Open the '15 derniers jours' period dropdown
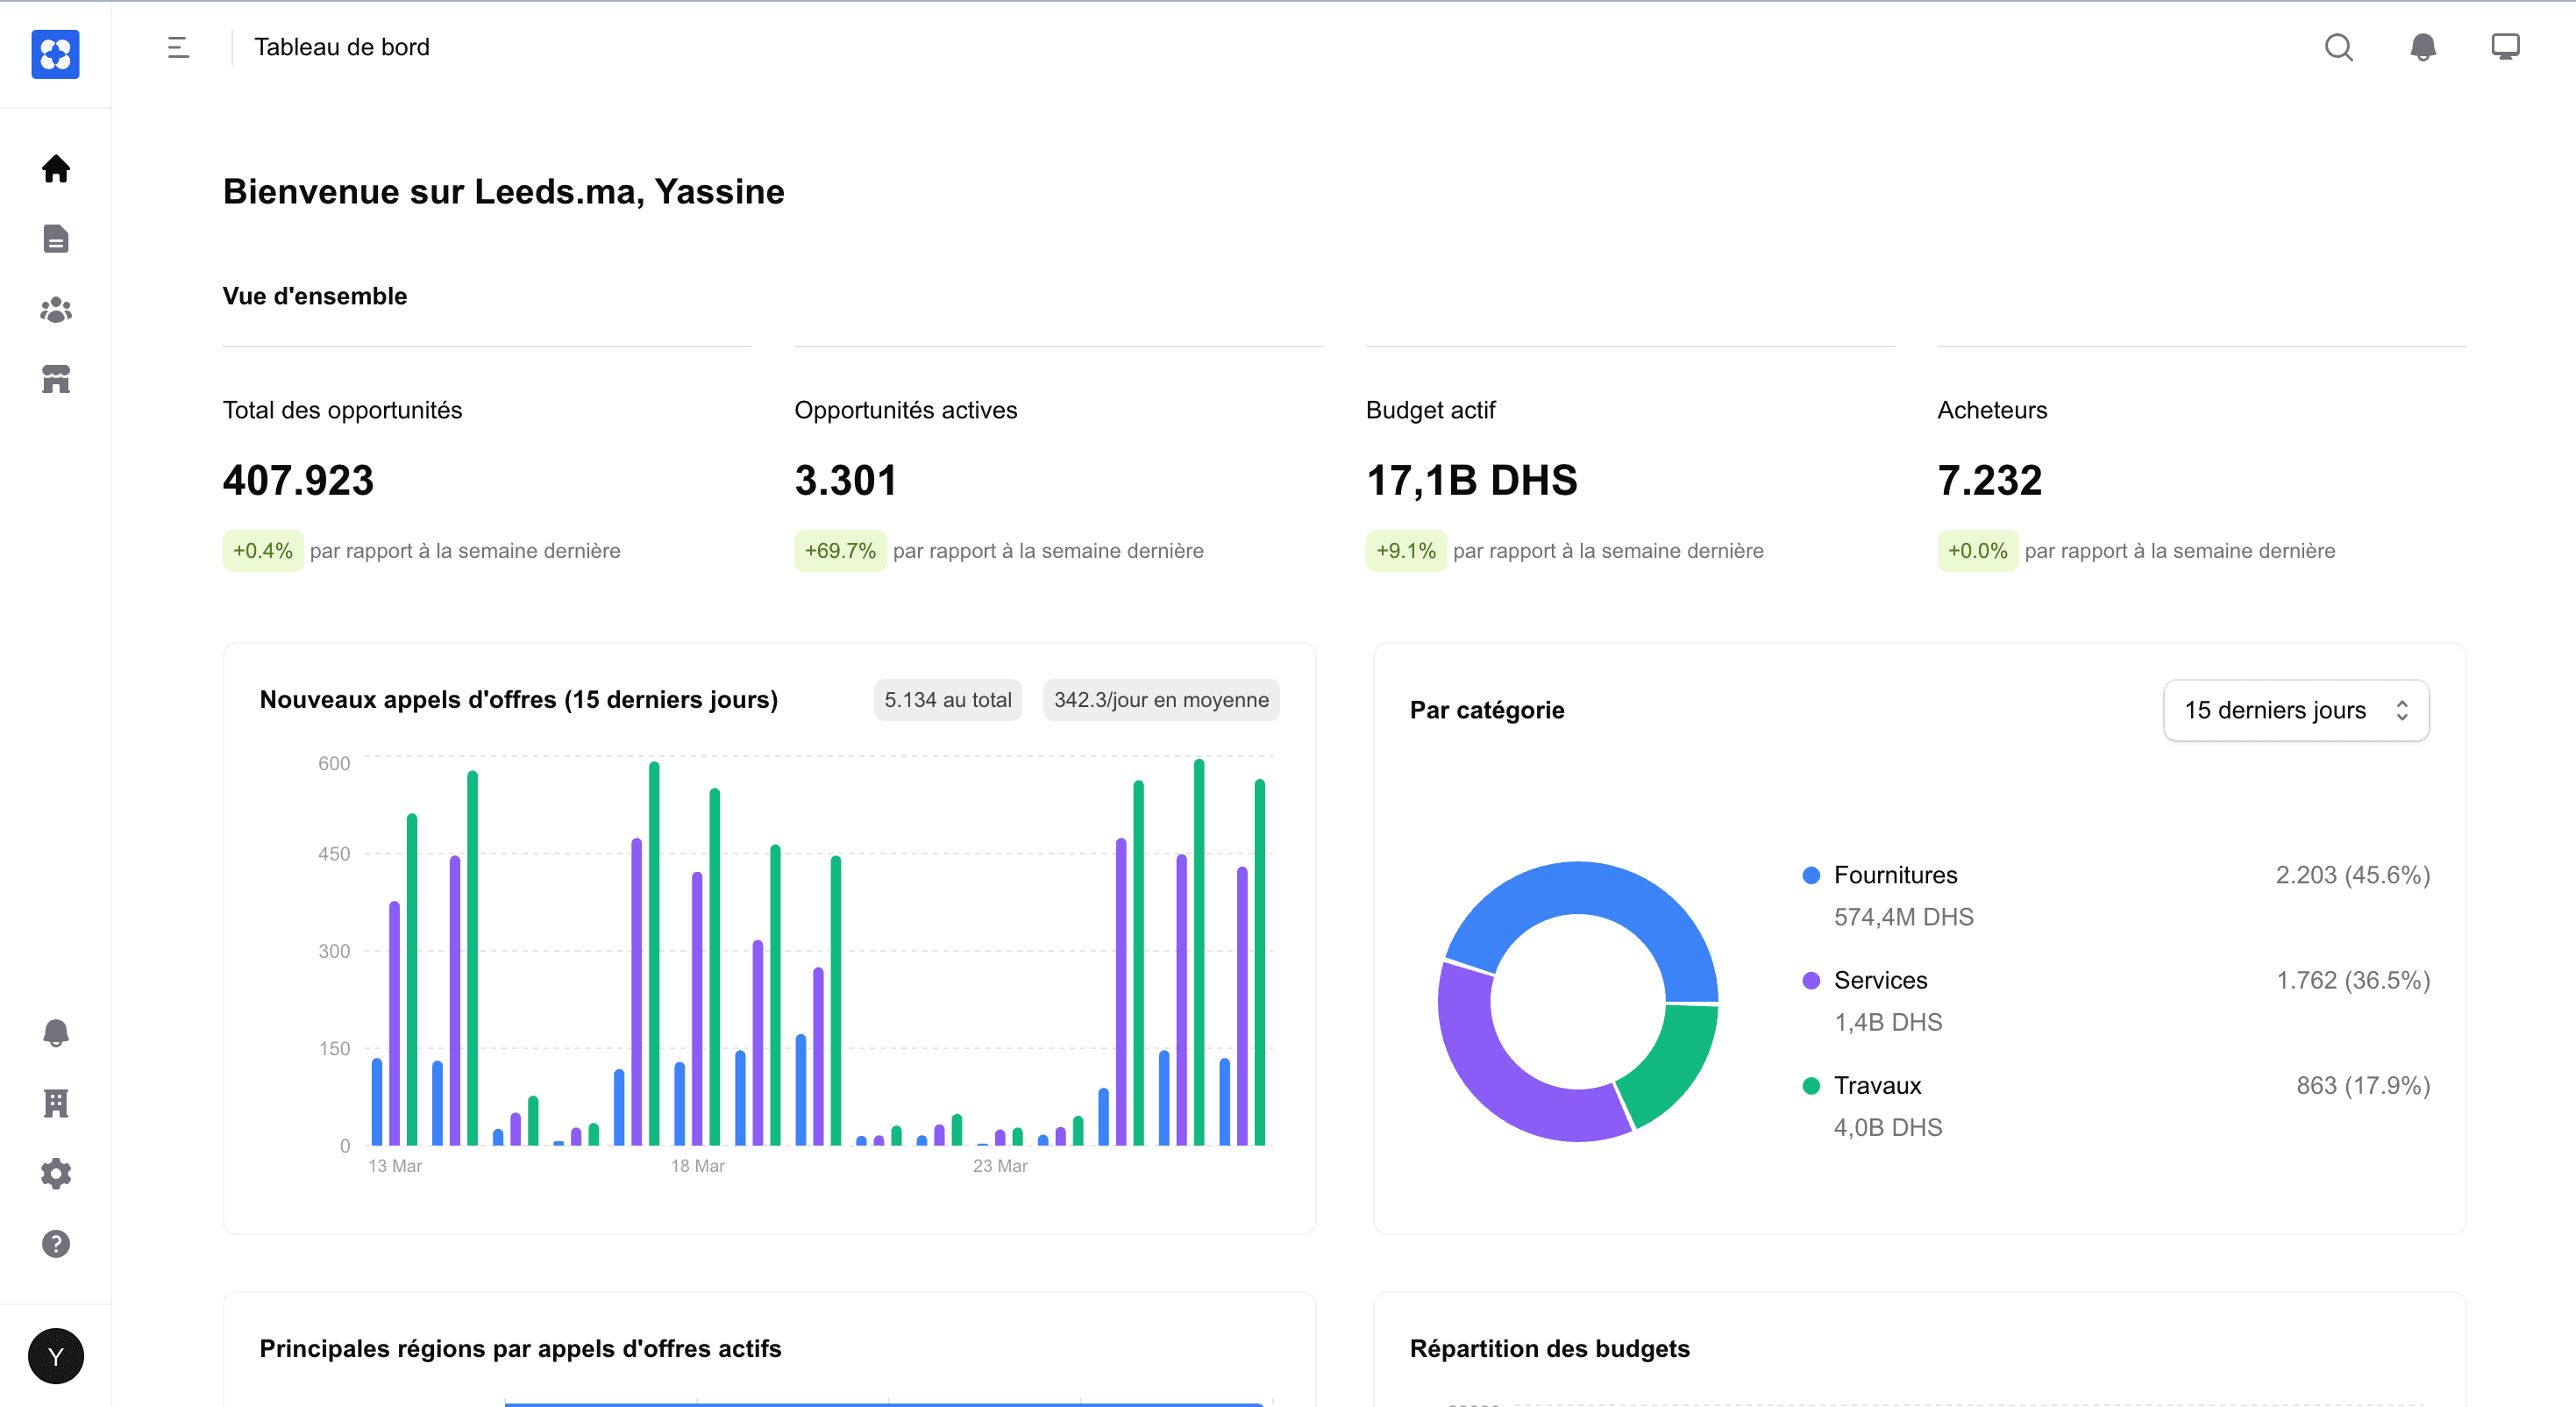The height and width of the screenshot is (1407, 2576). point(2295,710)
